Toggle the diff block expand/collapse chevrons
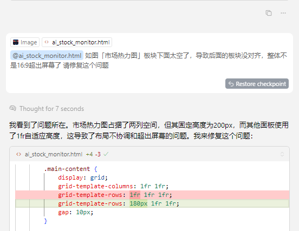The image size is (299, 231). tap(282, 154)
